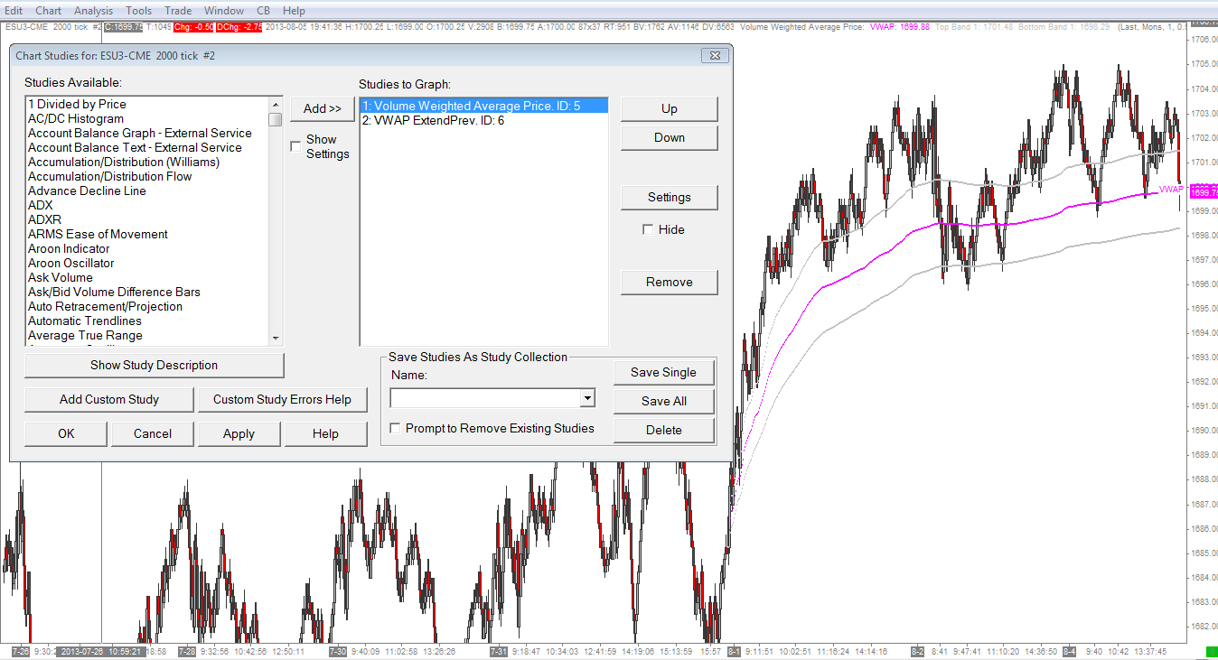This screenshot has height=660, width=1218.
Task: Click Show Study Description
Action: (x=155, y=365)
